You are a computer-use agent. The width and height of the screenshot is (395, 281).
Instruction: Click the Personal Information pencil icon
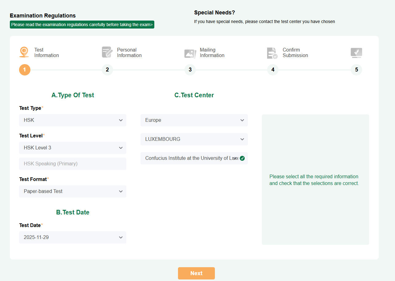107,52
